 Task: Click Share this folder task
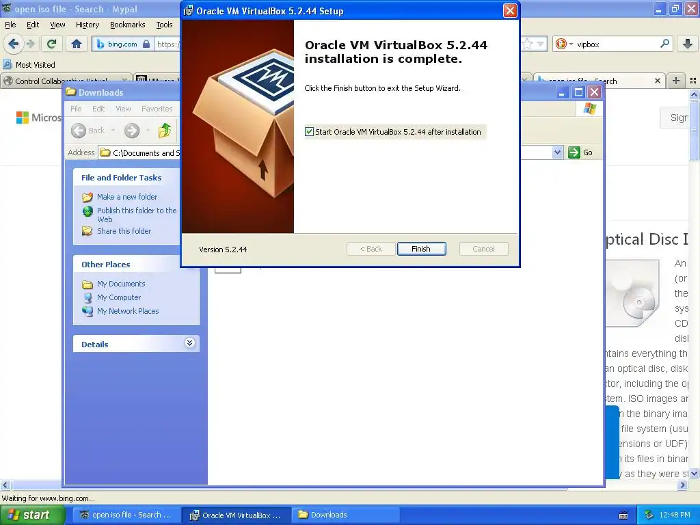124,231
